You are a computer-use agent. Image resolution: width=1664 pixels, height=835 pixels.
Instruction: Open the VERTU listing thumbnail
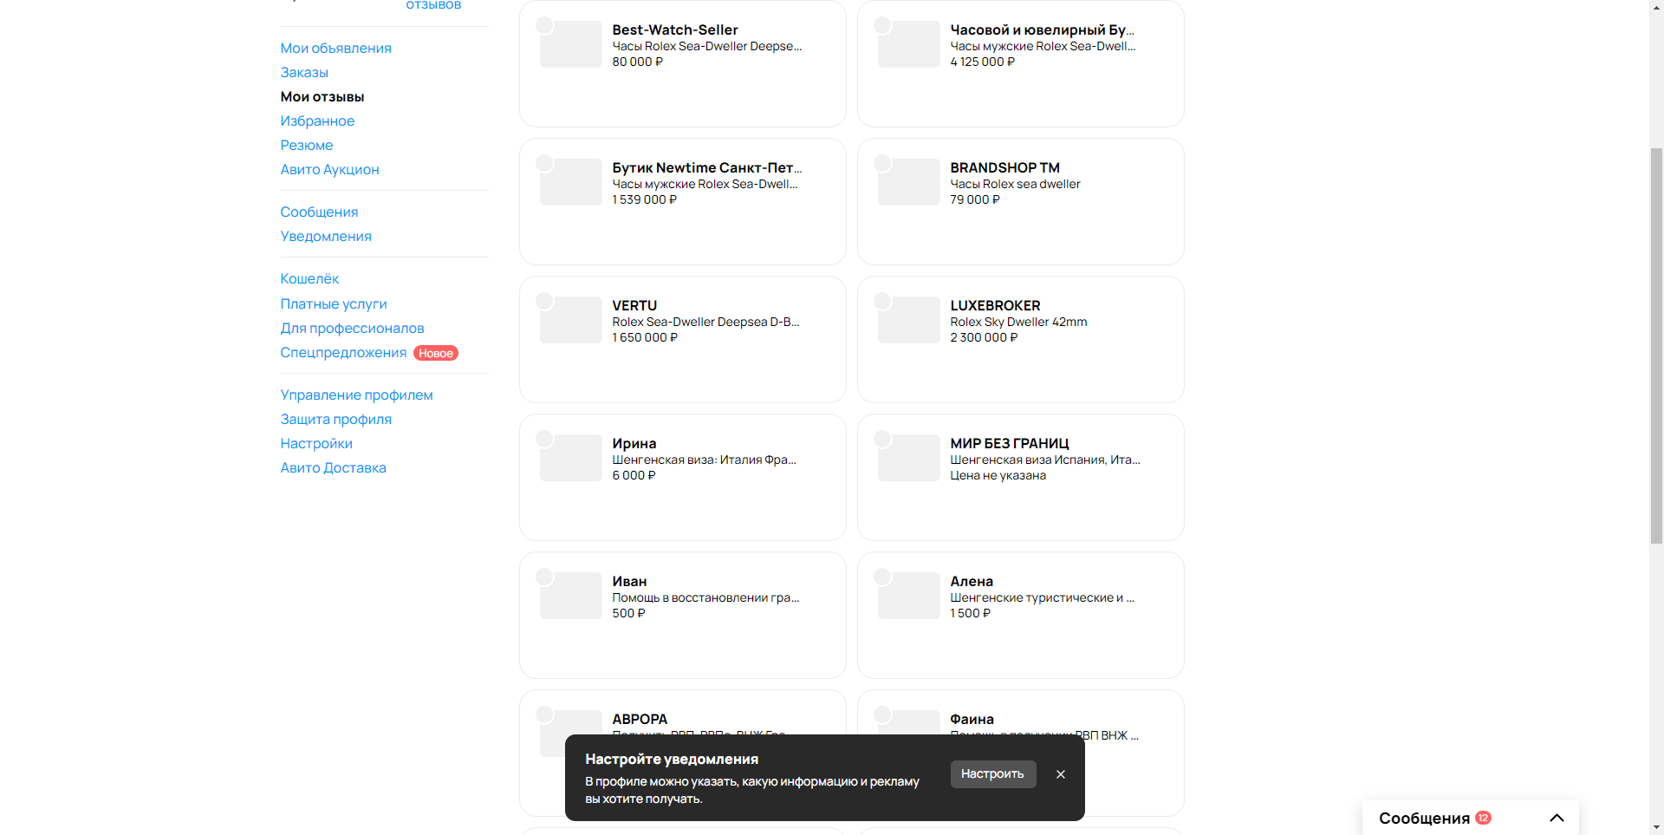(571, 320)
